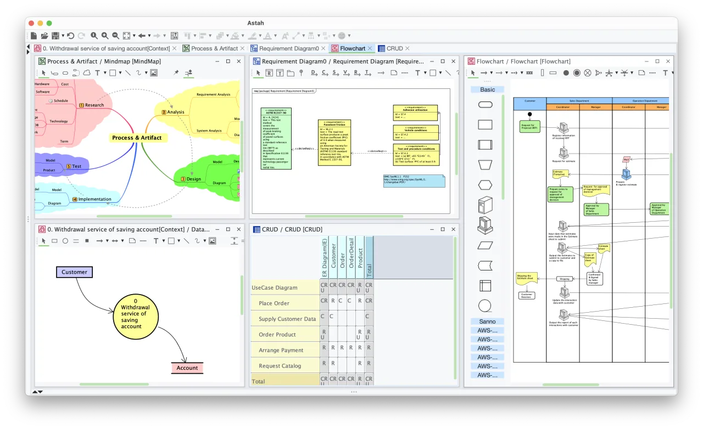This screenshot has width=703, height=429.
Task: Pick the rounded rectangle shape in Basic palette
Action: click(x=486, y=104)
